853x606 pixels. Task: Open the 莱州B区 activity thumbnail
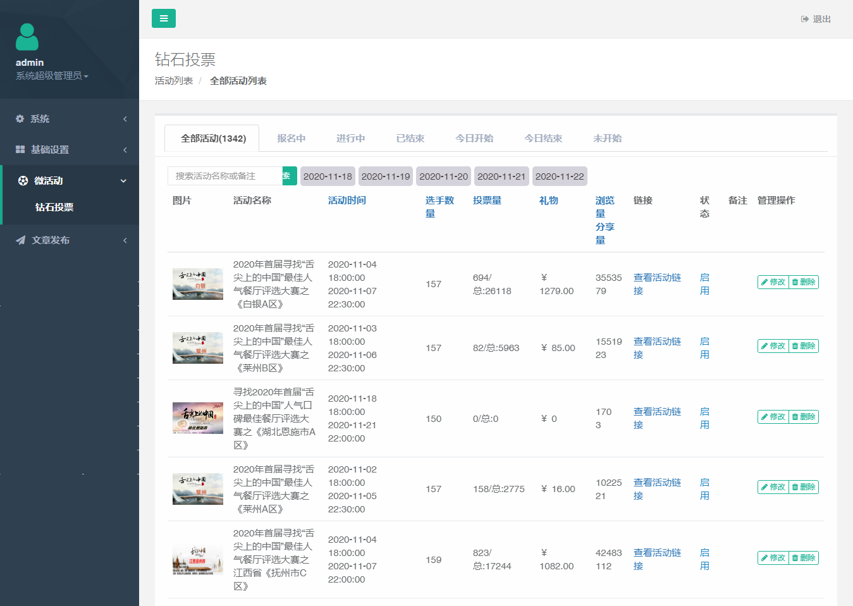(198, 348)
